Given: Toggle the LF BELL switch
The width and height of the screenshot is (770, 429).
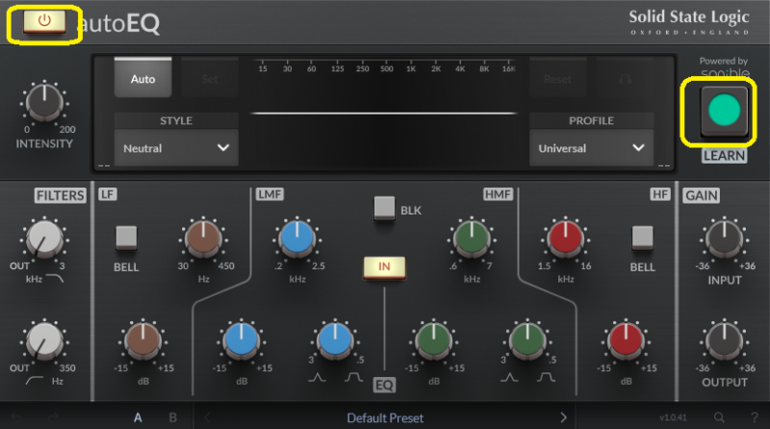Looking at the screenshot, I should tap(126, 237).
